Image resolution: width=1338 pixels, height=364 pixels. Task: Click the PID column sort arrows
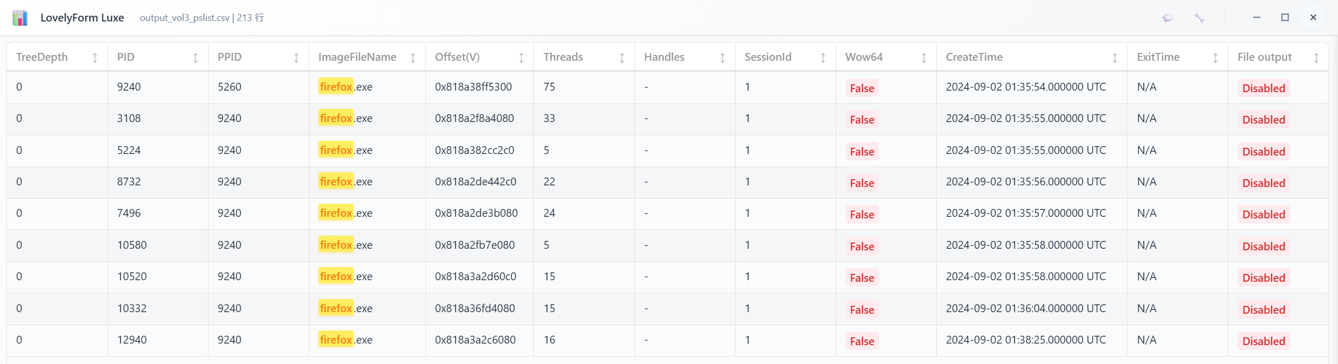point(195,58)
